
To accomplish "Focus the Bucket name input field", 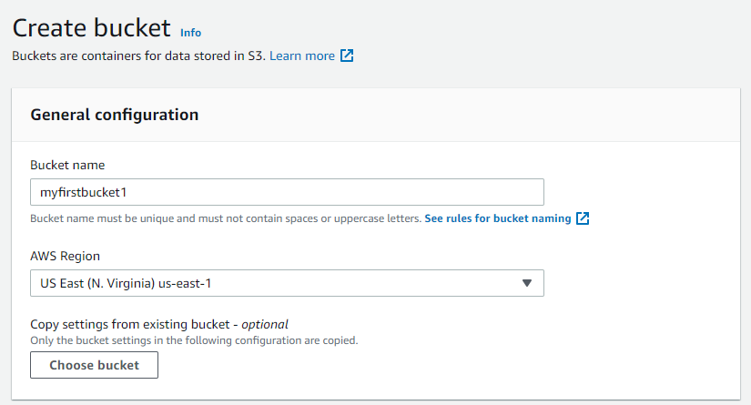I will (287, 192).
